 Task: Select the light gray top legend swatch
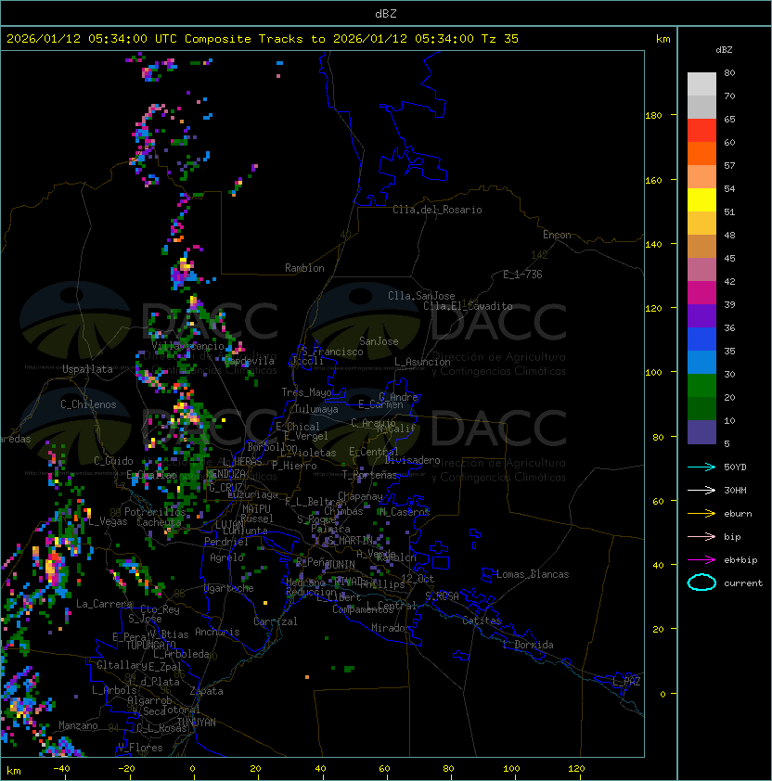pos(701,84)
